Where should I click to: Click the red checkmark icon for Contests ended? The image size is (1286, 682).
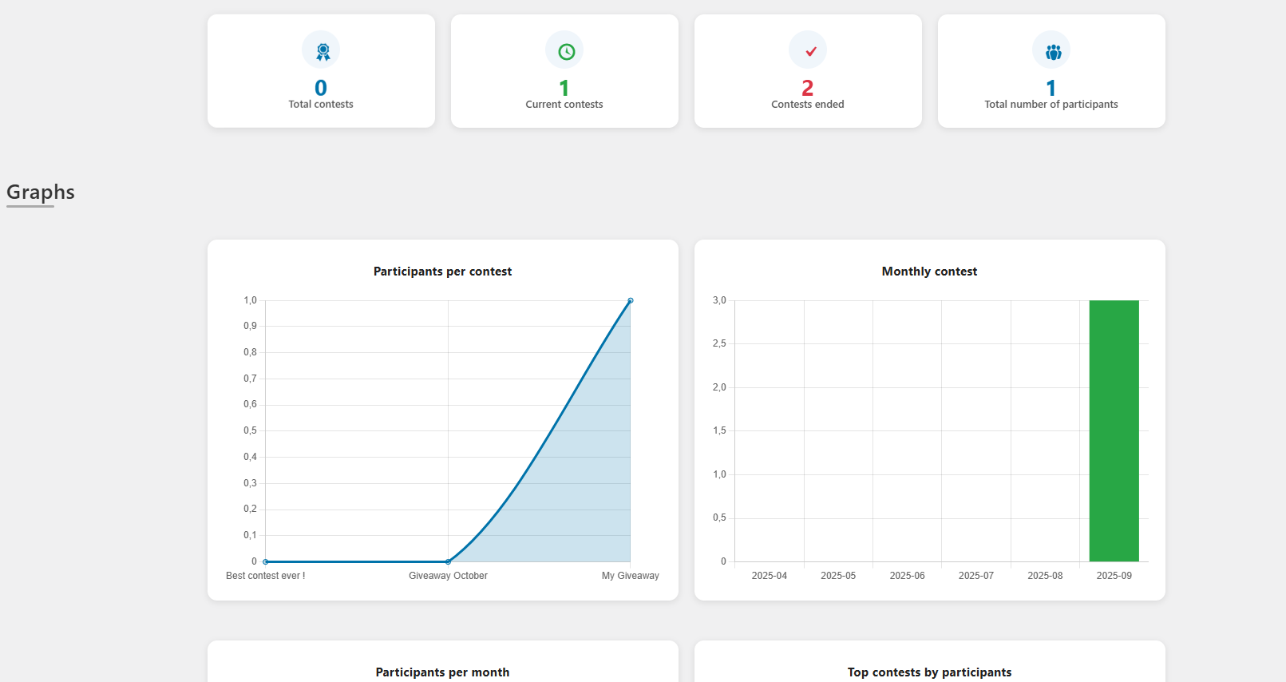point(809,51)
